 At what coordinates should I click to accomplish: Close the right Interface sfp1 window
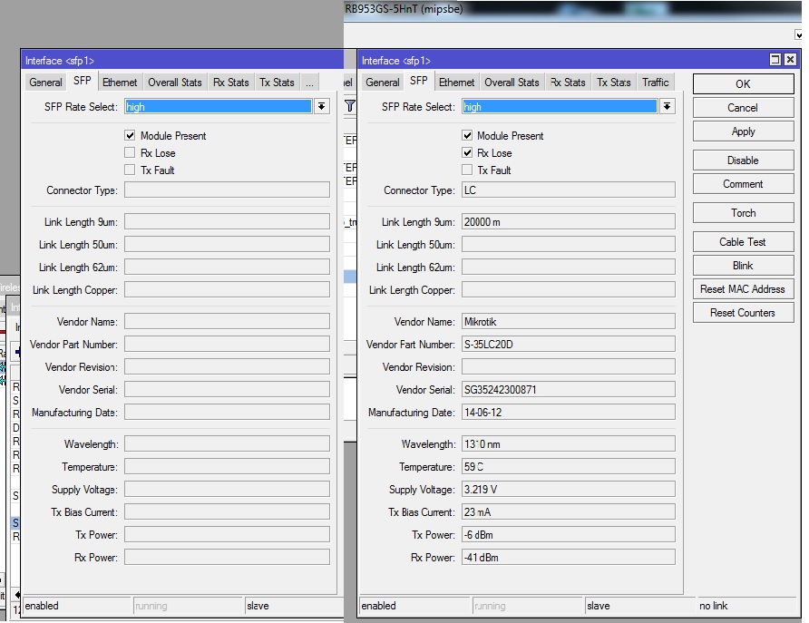[x=790, y=60]
